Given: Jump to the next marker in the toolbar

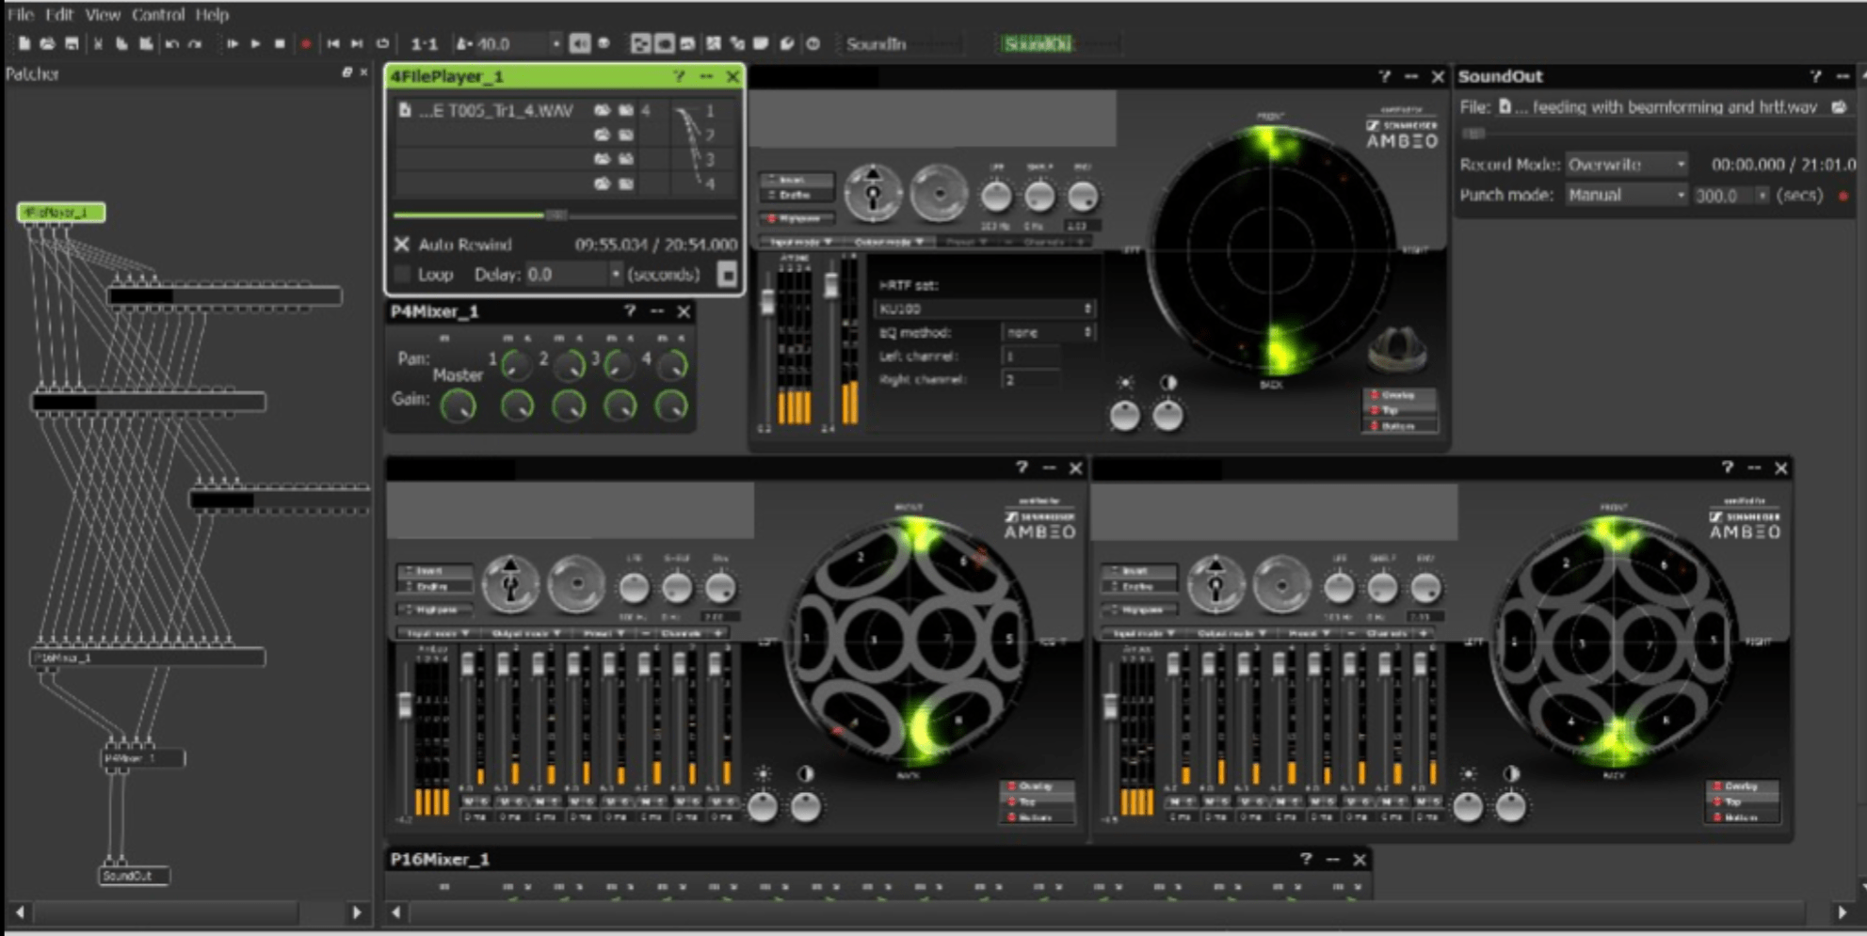Looking at the screenshot, I should [357, 43].
